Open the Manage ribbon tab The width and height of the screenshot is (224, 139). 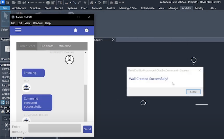click(173, 8)
